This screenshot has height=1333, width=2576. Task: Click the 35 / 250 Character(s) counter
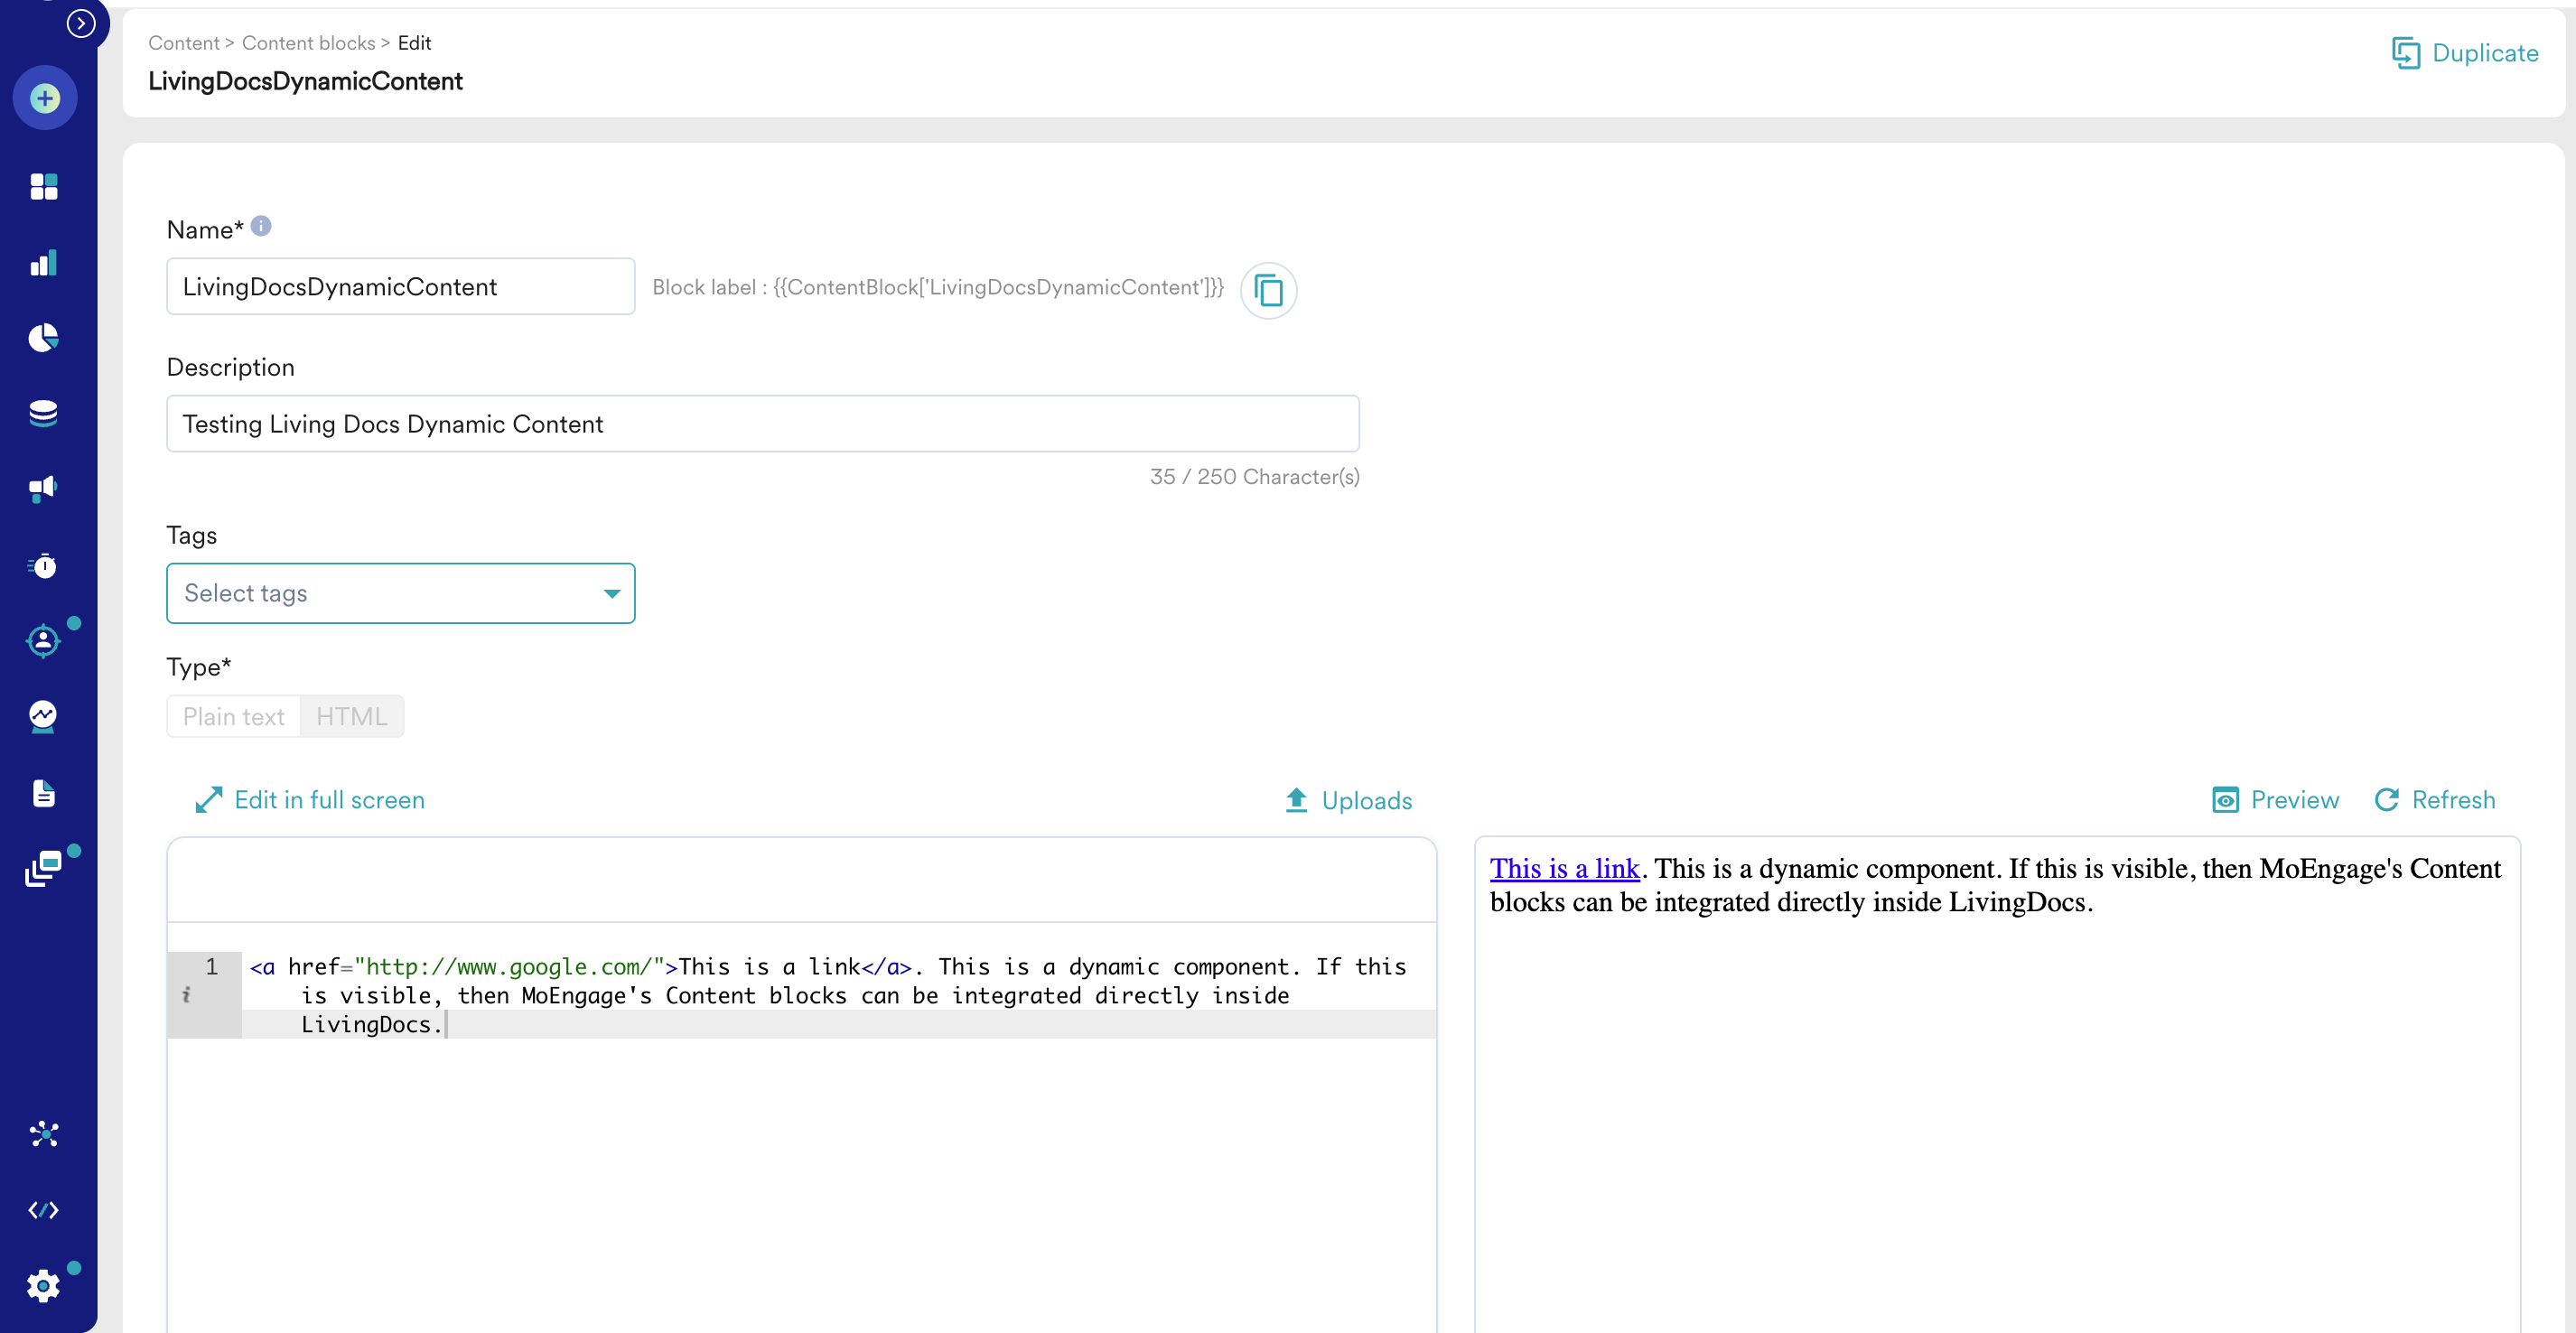(1255, 477)
